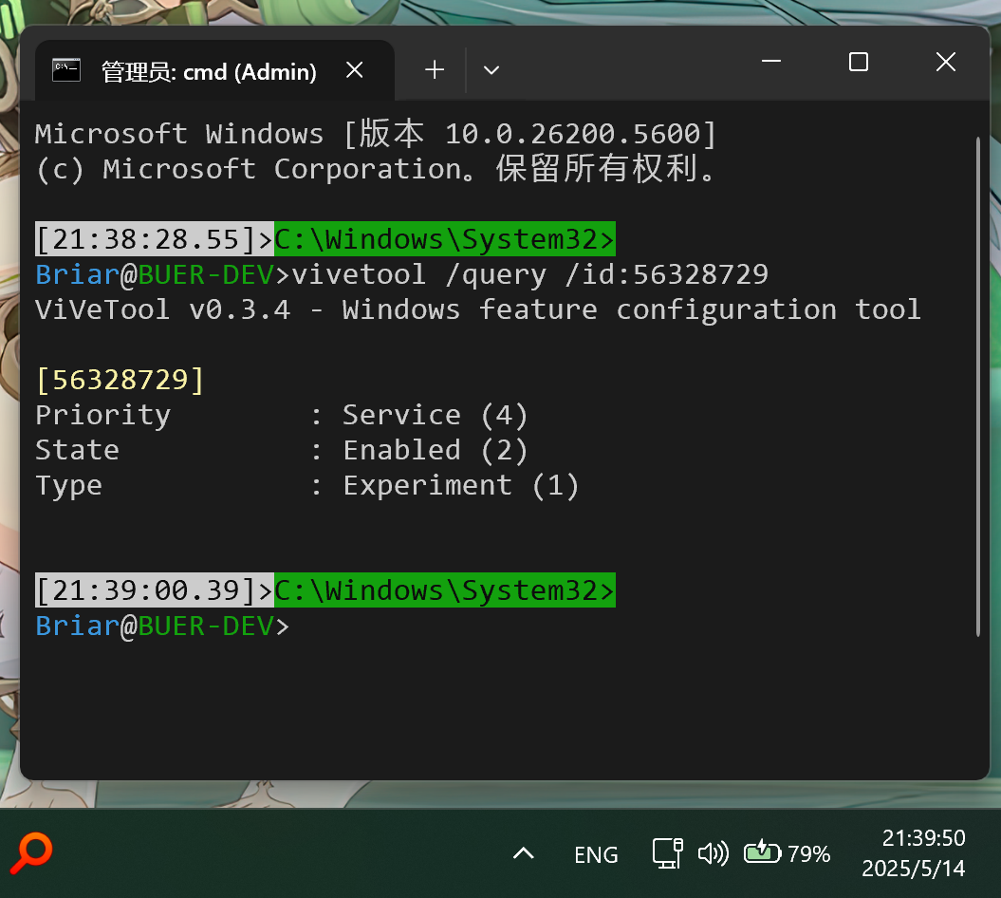The width and height of the screenshot is (1001, 898).
Task: Close the terminal window
Action: tap(945, 63)
